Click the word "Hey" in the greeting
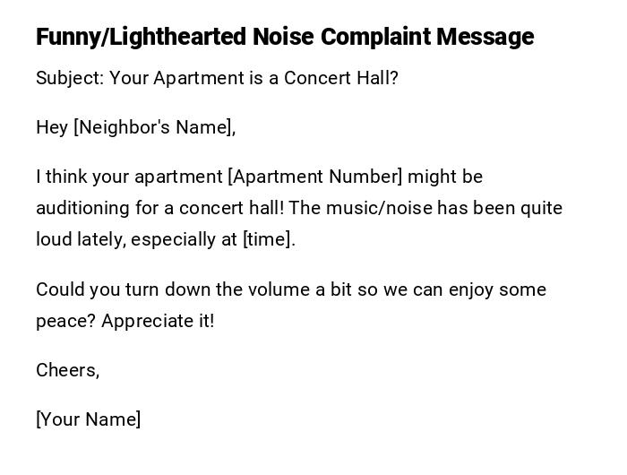This screenshot has width=627, height=475. click(x=52, y=127)
